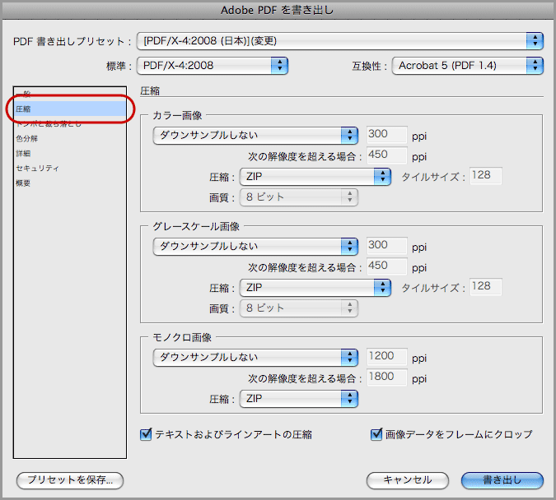Click カラー画像 300 ppi field
556x500 pixels.
386,134
